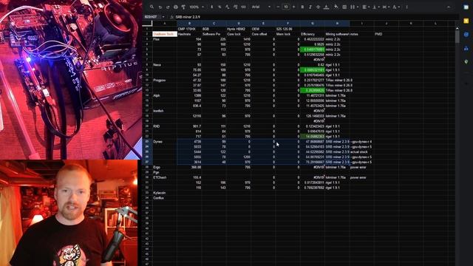The width and height of the screenshot is (473, 266).
Task: Open the Arial font dropdown
Action: coord(261,7)
